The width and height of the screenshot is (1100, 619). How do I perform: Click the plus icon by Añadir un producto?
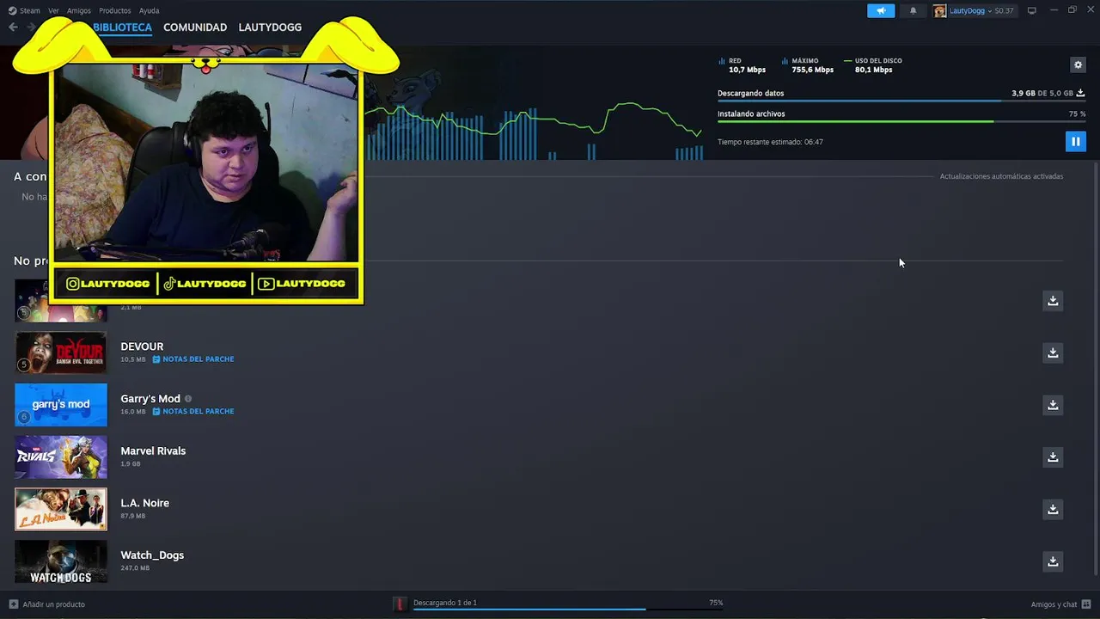pos(13,604)
